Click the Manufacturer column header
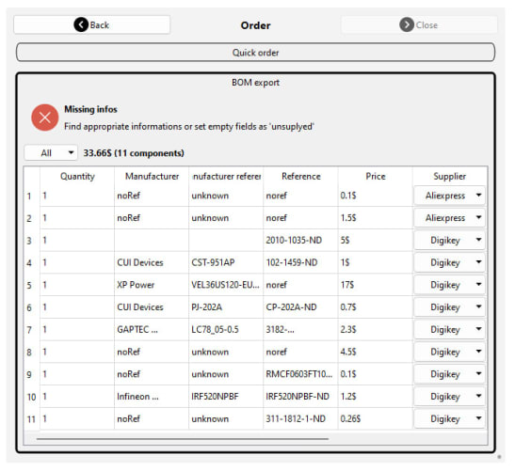The width and height of the screenshot is (515, 471). pyautogui.click(x=152, y=176)
